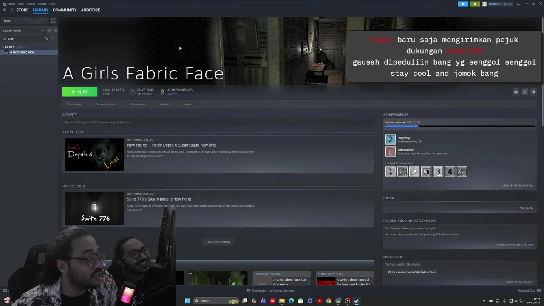The width and height of the screenshot is (544, 306).
Task: Clear the 'a girl' search text
Action: (47, 39)
